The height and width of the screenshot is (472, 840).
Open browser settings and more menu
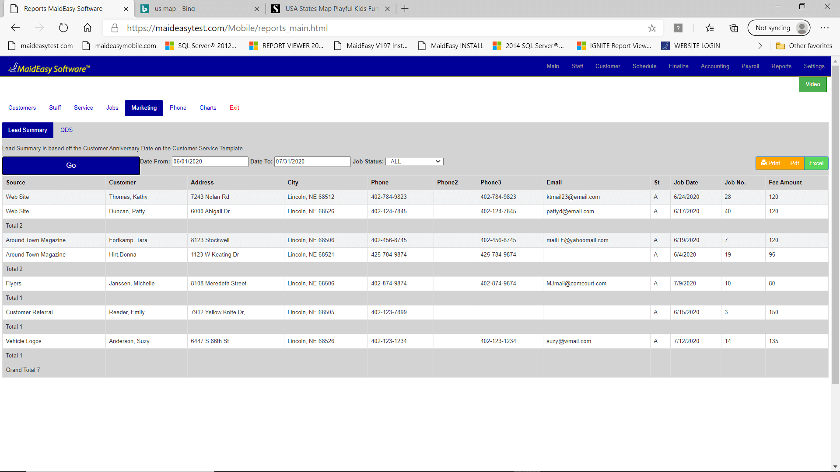coord(825,28)
